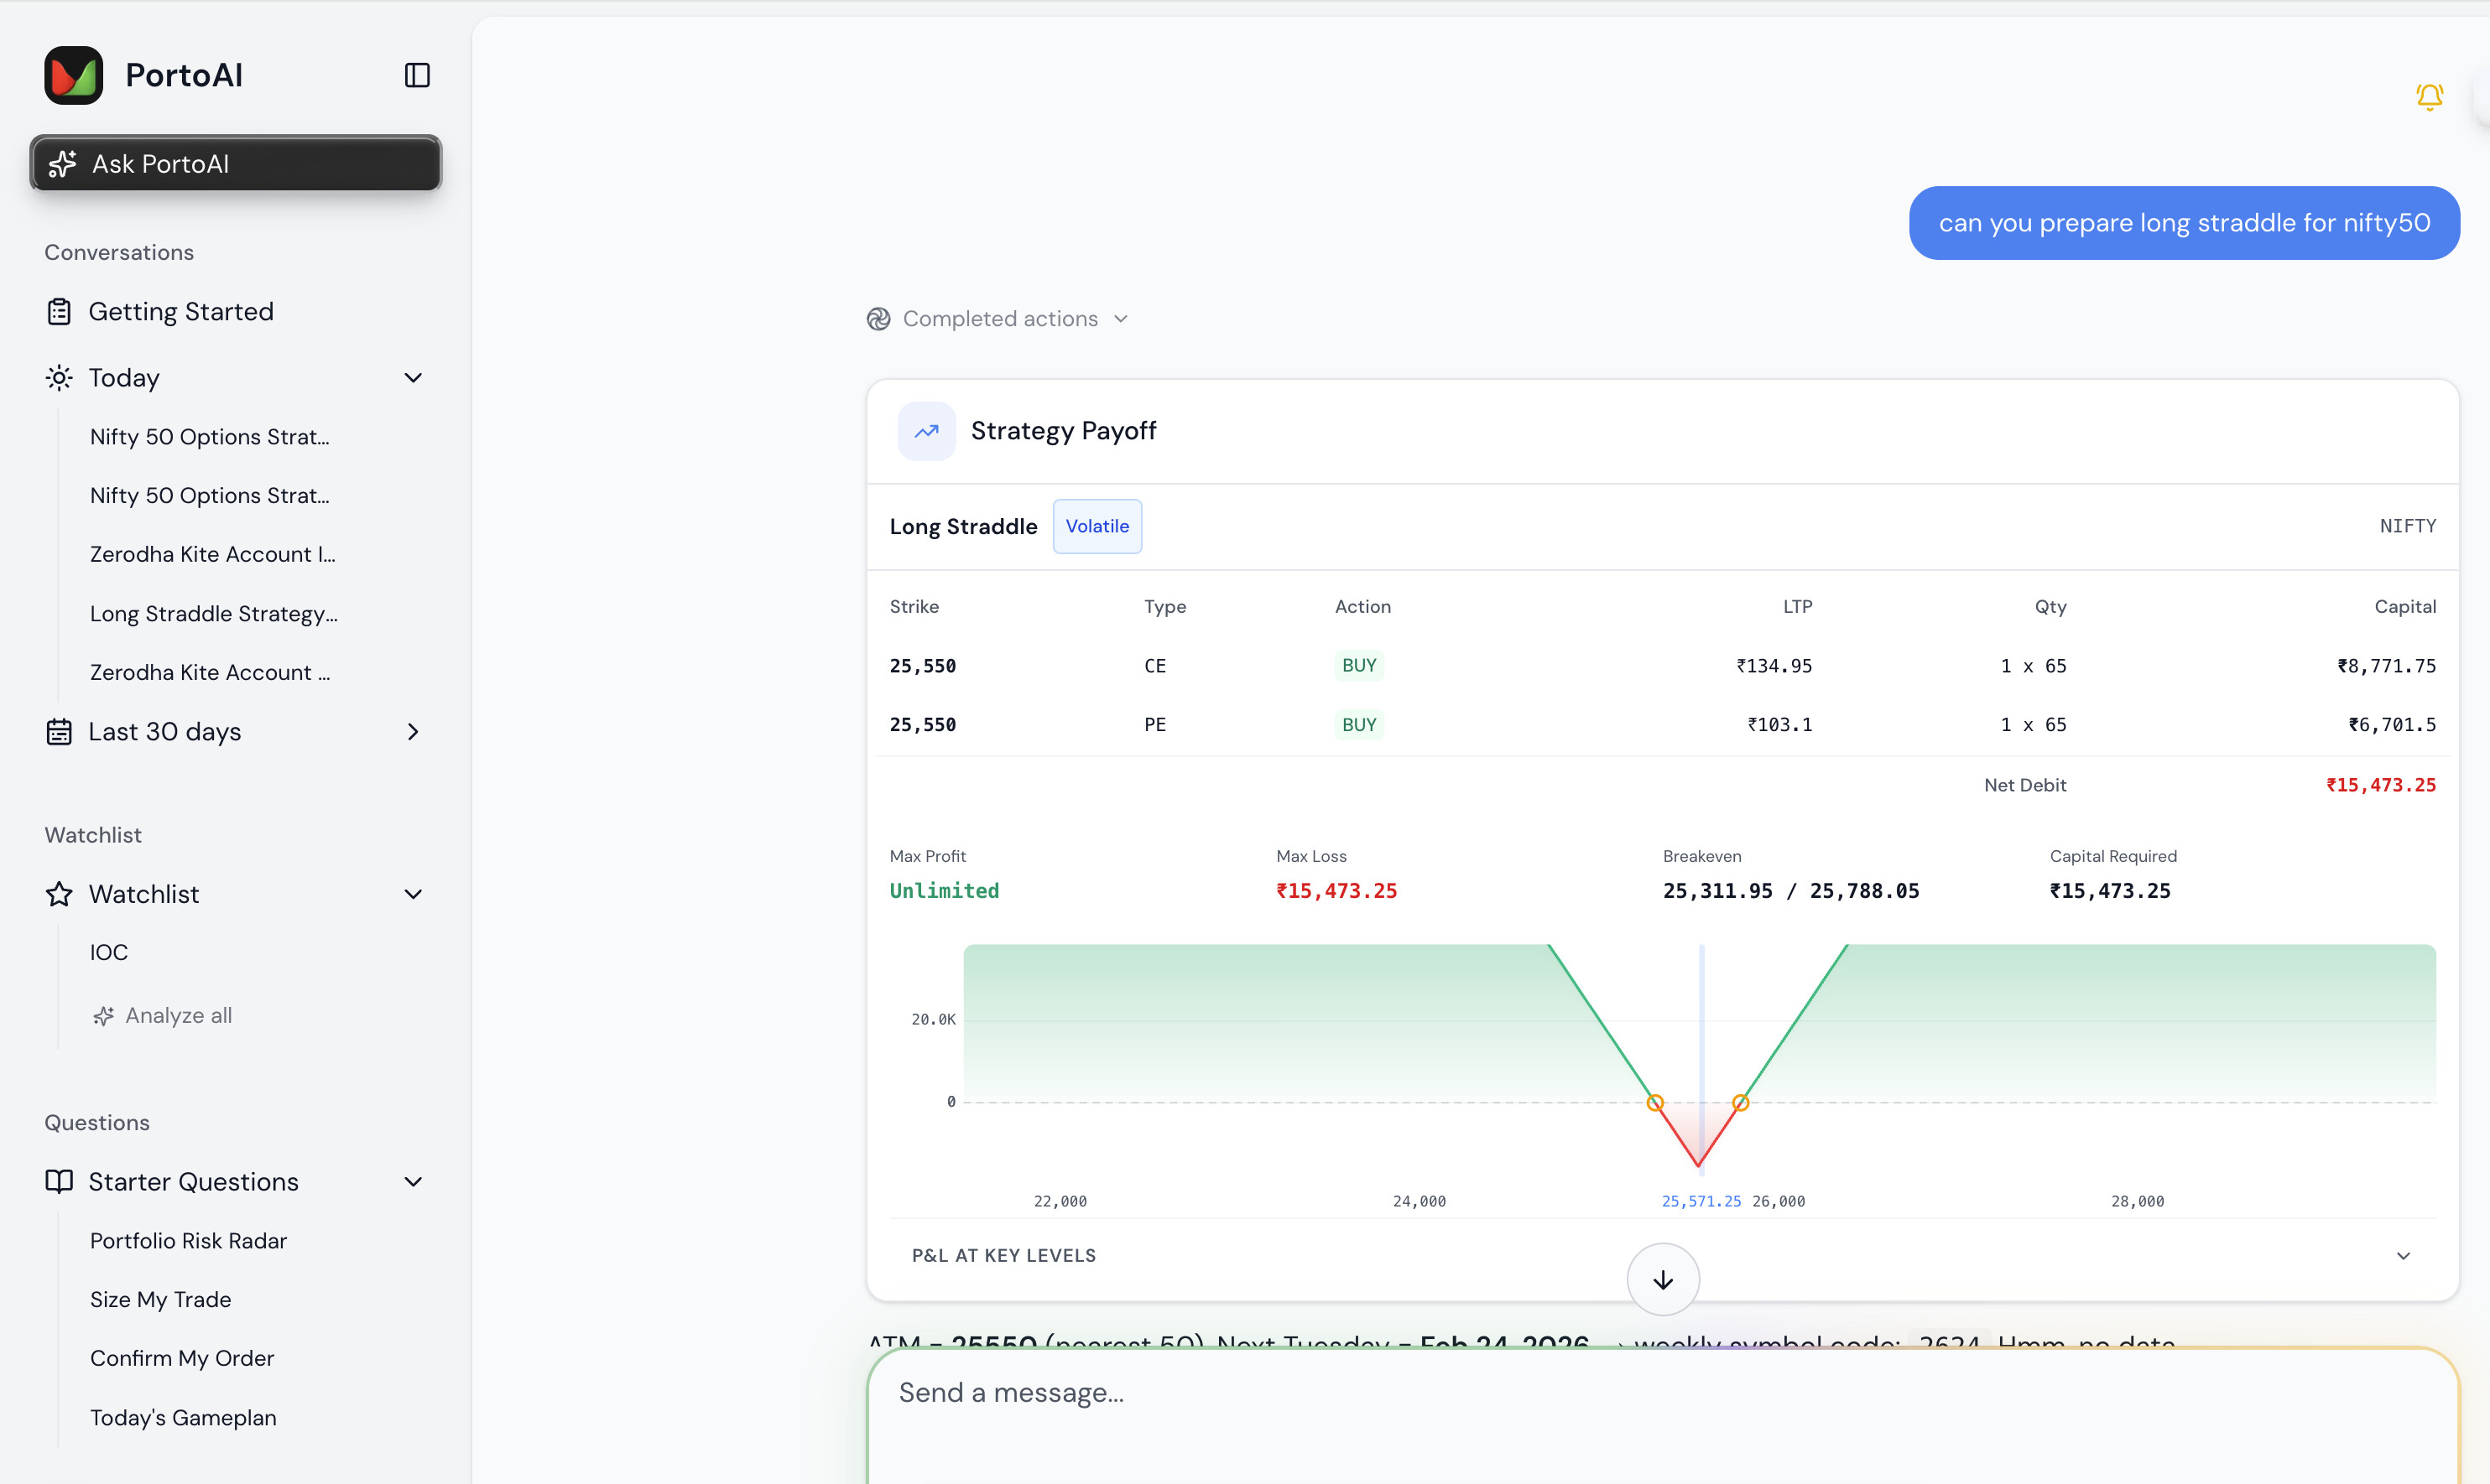Click the Portfolio Risk Radar question
The image size is (2490, 1484).
(x=188, y=1241)
